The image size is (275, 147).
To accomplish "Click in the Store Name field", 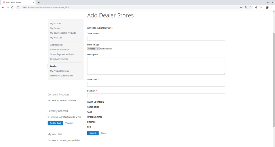I will [x=156, y=38].
